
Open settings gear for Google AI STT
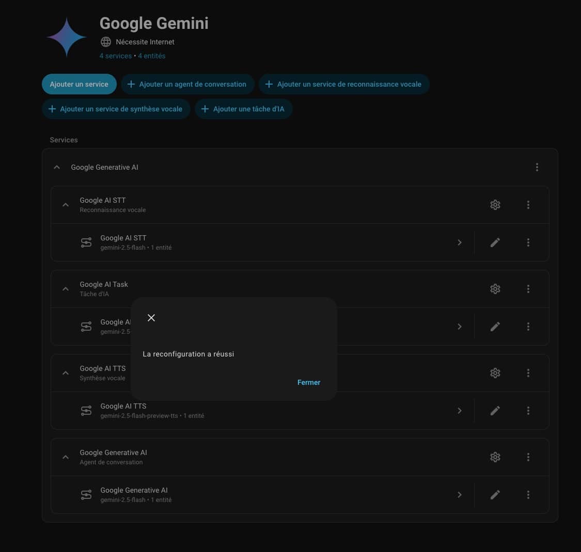(495, 205)
